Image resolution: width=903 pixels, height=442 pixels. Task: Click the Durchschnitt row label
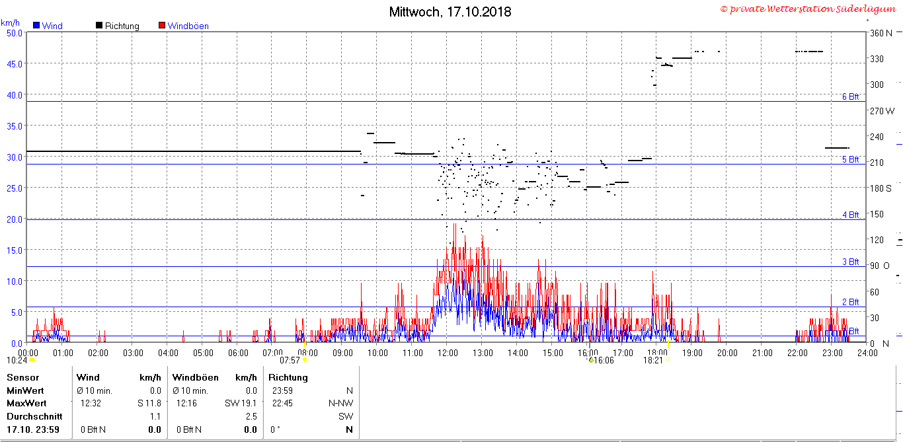click(34, 416)
